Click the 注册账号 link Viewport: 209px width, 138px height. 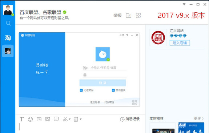point(95,102)
